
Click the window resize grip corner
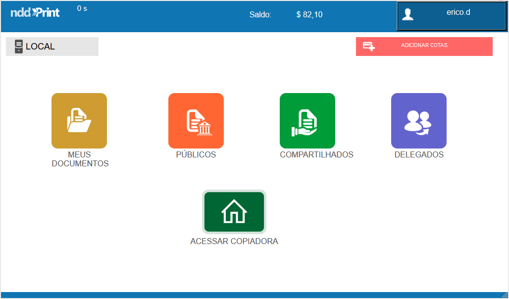click(x=505, y=295)
